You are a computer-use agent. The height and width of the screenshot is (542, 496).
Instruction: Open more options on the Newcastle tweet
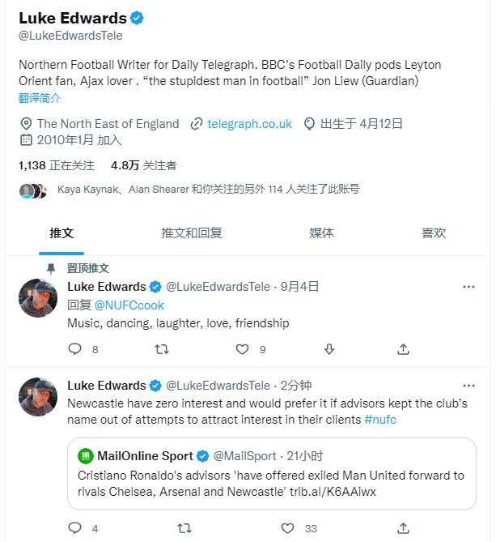tap(468, 386)
